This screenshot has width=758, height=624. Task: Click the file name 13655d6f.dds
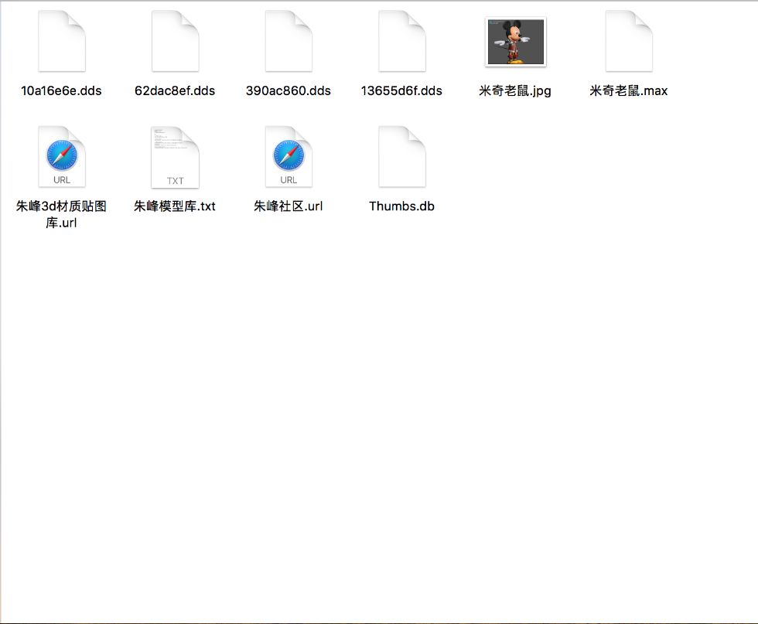click(x=401, y=91)
